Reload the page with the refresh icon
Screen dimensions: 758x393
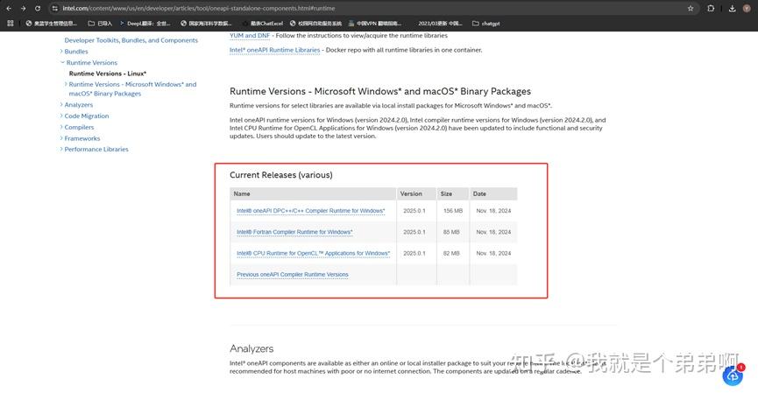tap(37, 8)
